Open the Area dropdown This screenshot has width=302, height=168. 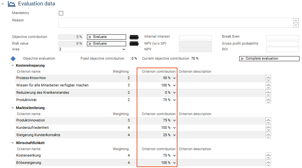point(124,49)
